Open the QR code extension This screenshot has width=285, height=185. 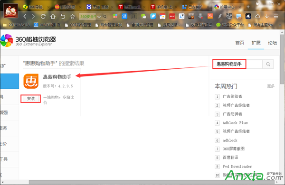229,16
